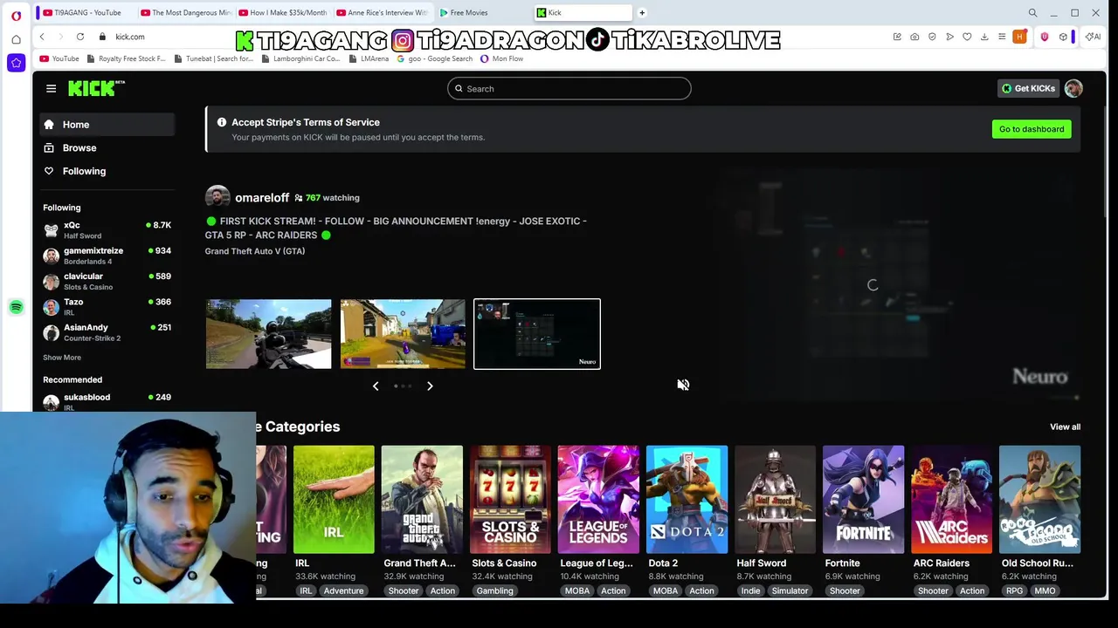Unmute the featured stream with the speaker icon
Viewport: 1118px width, 628px height.
point(683,385)
